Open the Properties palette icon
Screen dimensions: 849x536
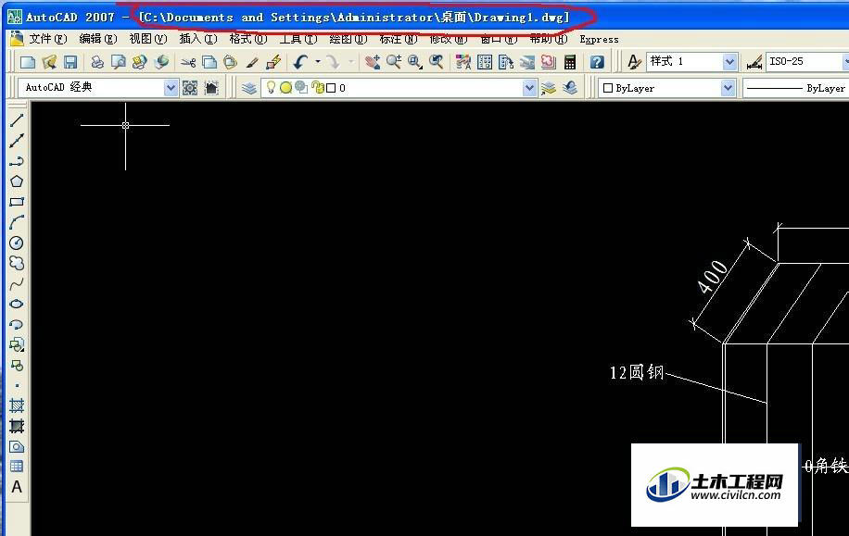click(x=463, y=62)
